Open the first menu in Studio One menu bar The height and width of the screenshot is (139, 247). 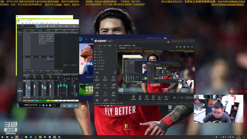pos(19,23)
